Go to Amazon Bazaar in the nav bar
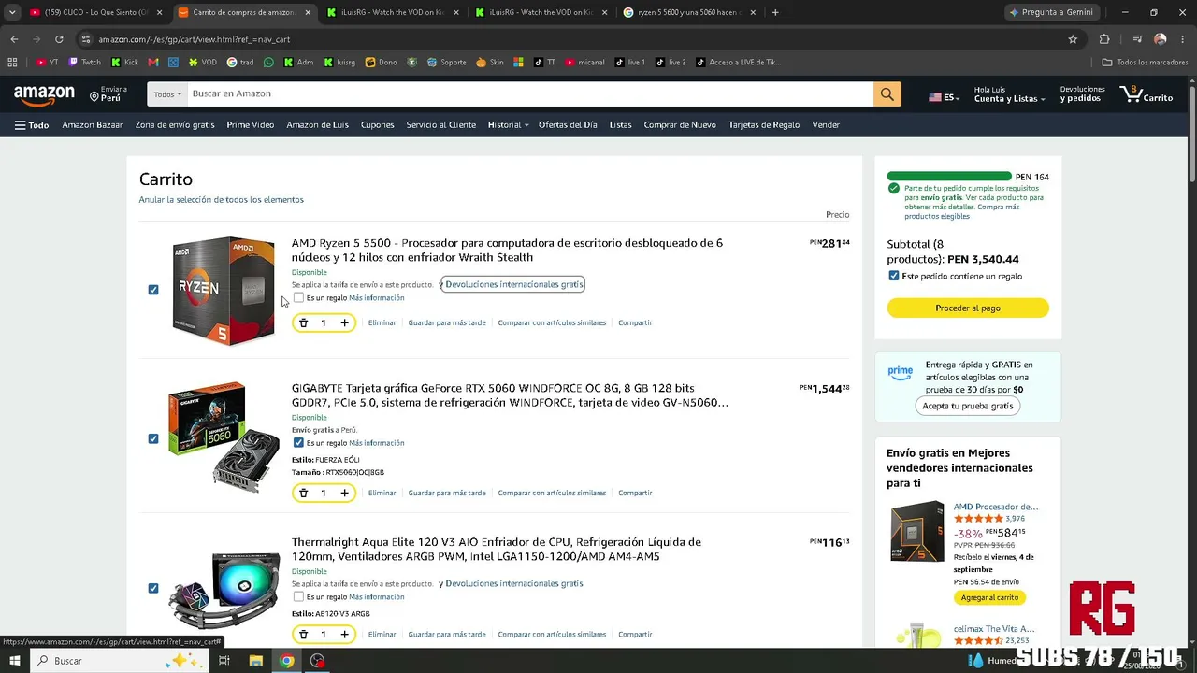The width and height of the screenshot is (1197, 673). (x=93, y=125)
